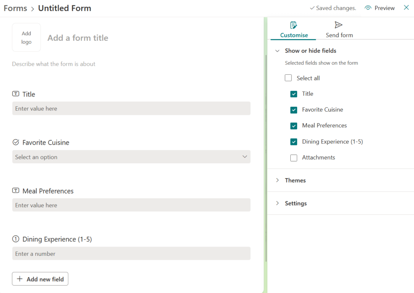Click the Preview eye icon

[x=368, y=8]
